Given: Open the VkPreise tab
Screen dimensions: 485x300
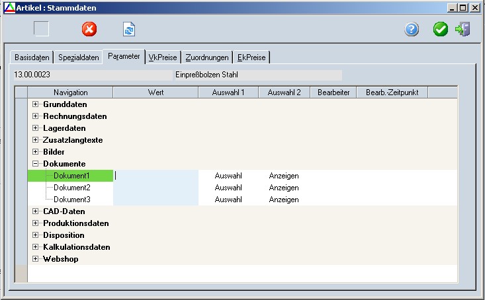Looking at the screenshot, I should 162,57.
